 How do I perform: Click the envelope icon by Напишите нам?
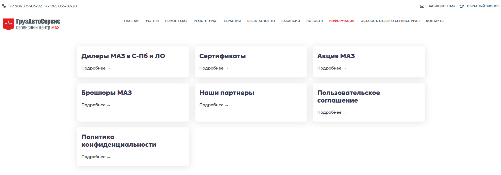[x=422, y=6]
